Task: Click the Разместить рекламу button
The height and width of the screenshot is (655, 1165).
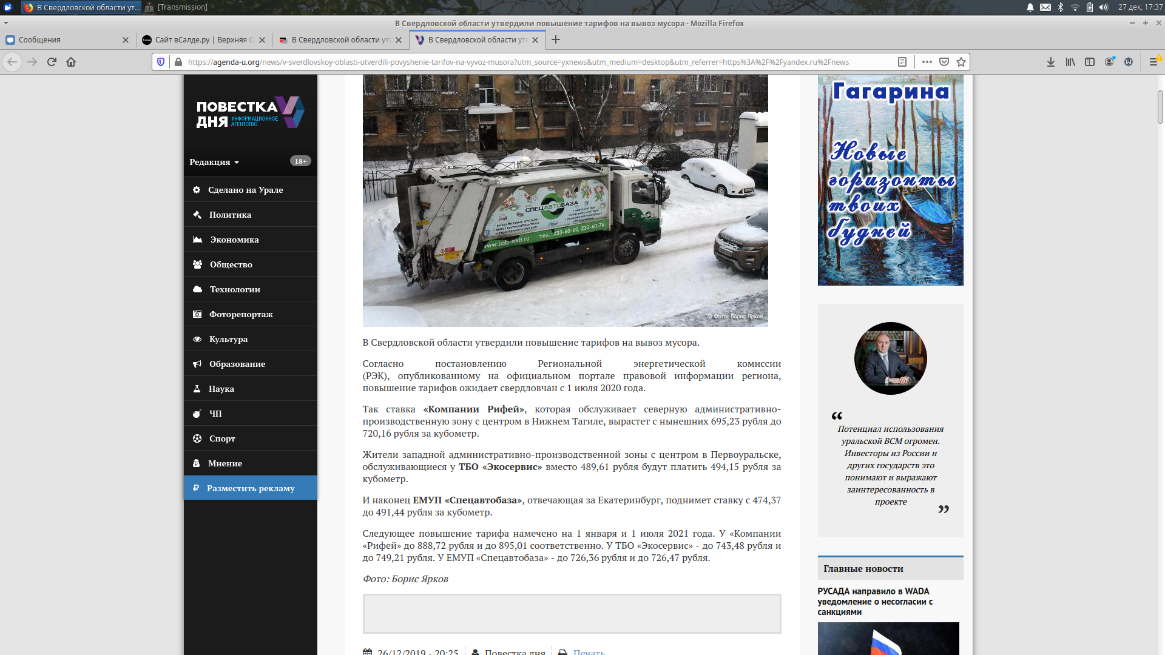Action: [x=250, y=488]
